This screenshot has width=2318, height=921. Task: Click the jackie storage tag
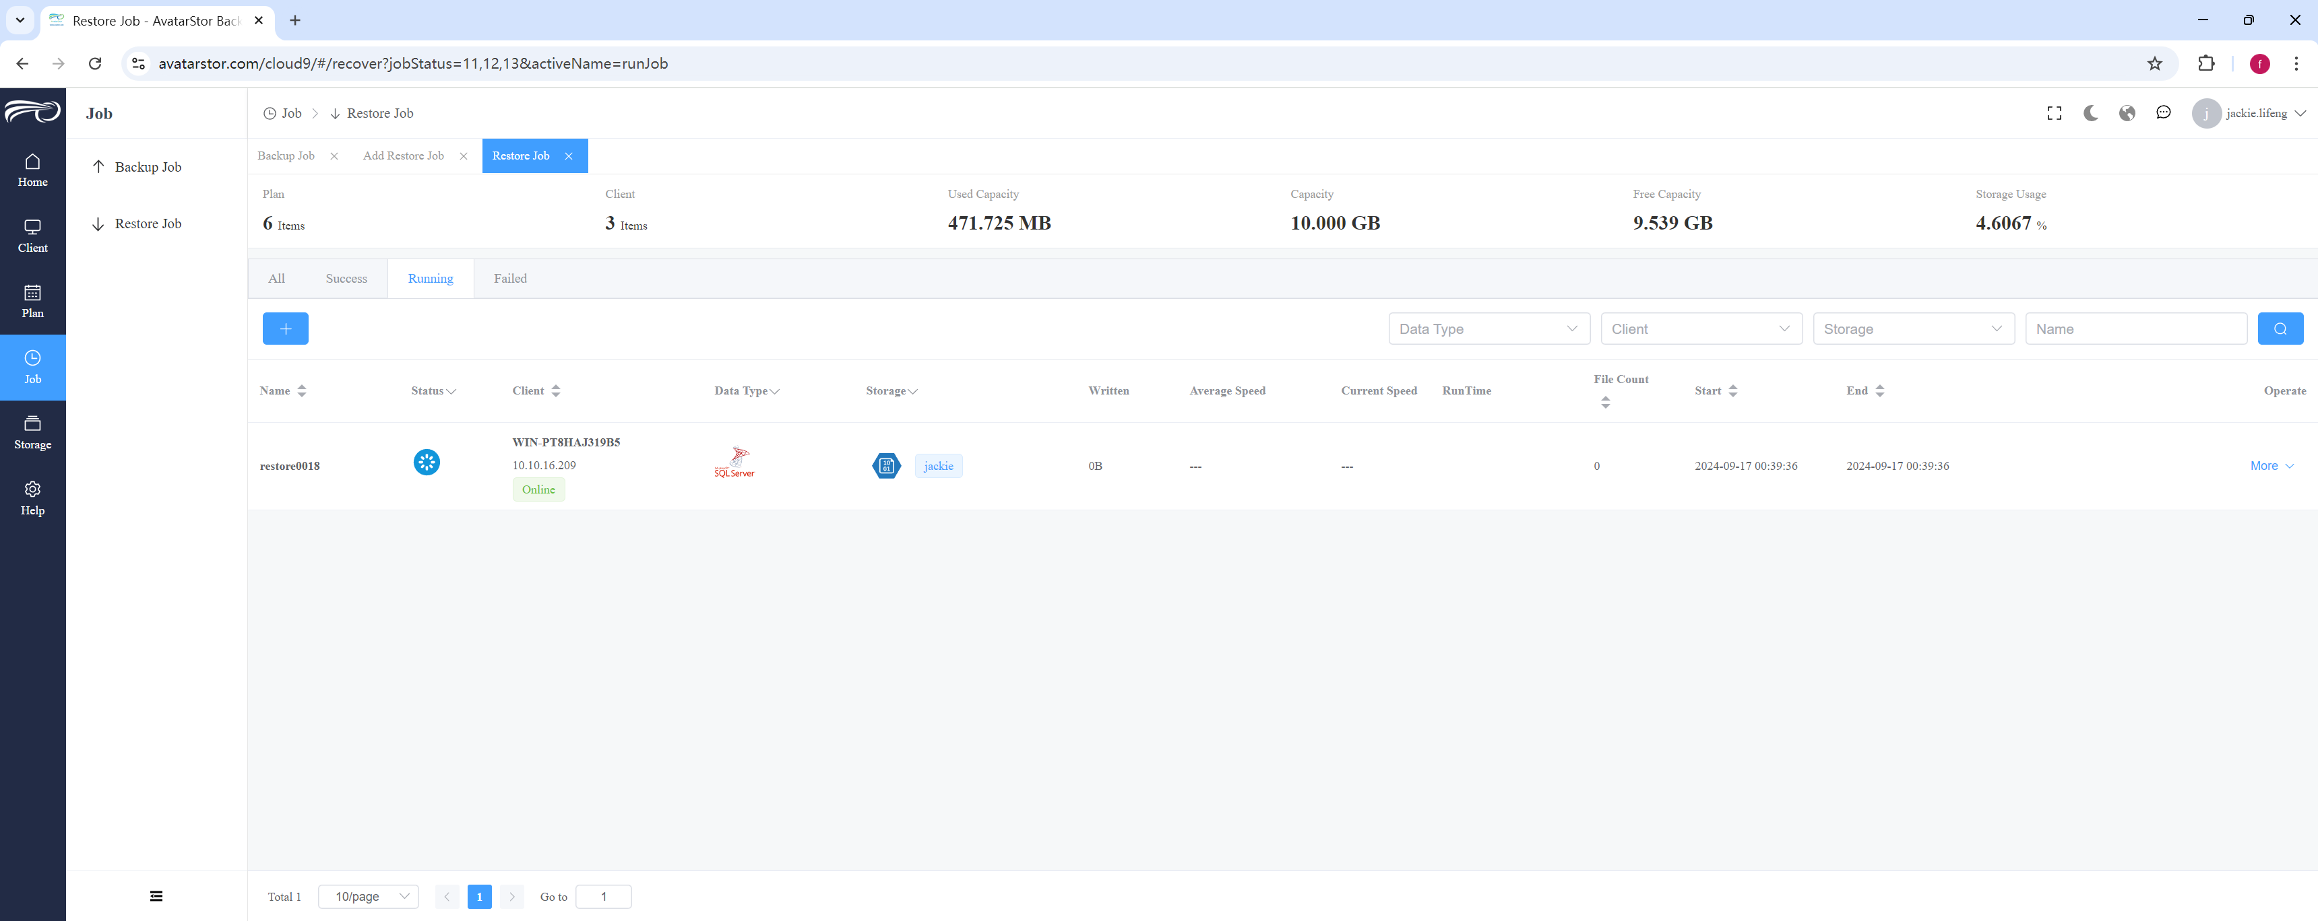(x=937, y=466)
